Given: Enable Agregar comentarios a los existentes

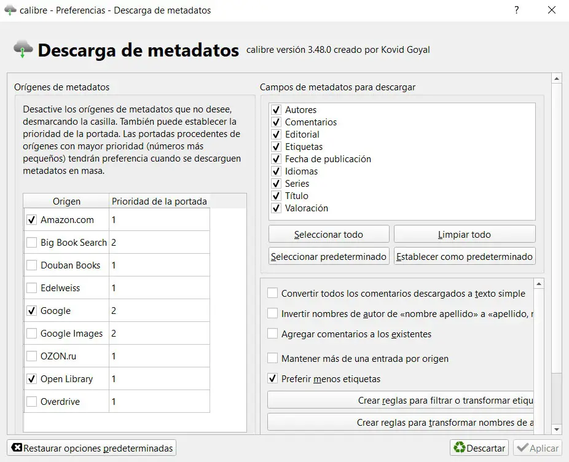Looking at the screenshot, I should (x=273, y=334).
